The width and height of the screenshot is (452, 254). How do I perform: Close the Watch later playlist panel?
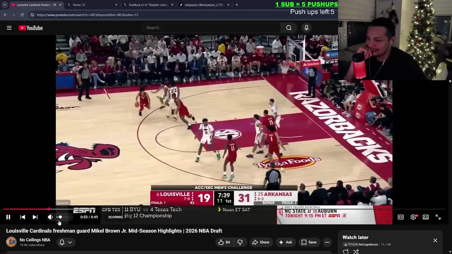tap(435, 241)
